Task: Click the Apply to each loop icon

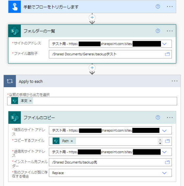Action: tap(10, 81)
